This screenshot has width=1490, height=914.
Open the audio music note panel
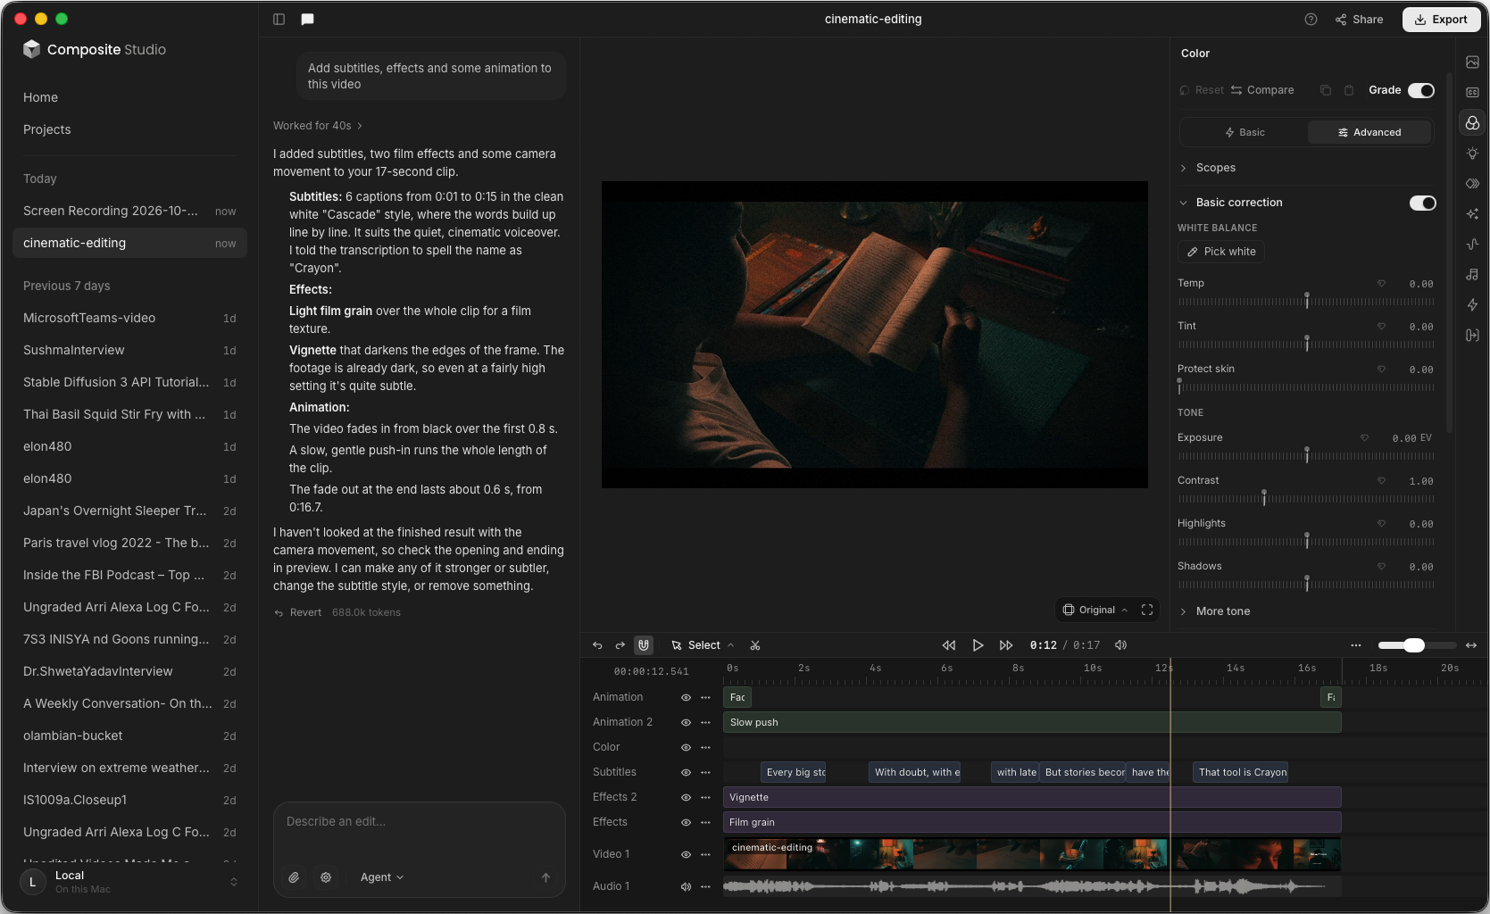click(x=1472, y=275)
